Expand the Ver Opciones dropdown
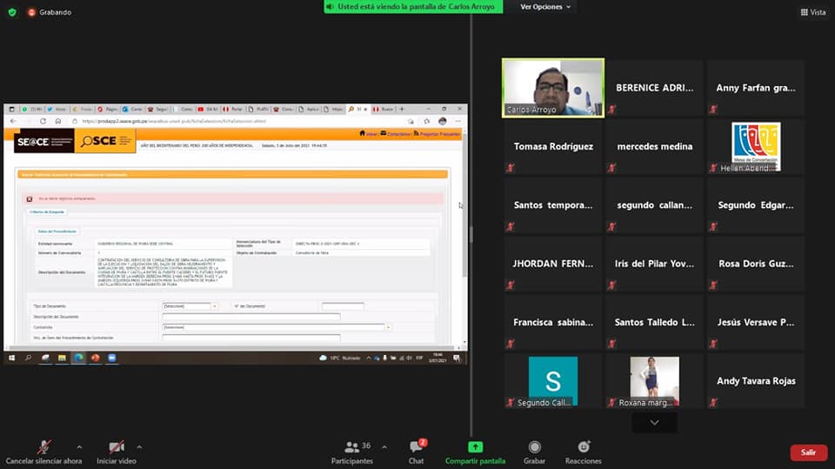 pyautogui.click(x=545, y=7)
